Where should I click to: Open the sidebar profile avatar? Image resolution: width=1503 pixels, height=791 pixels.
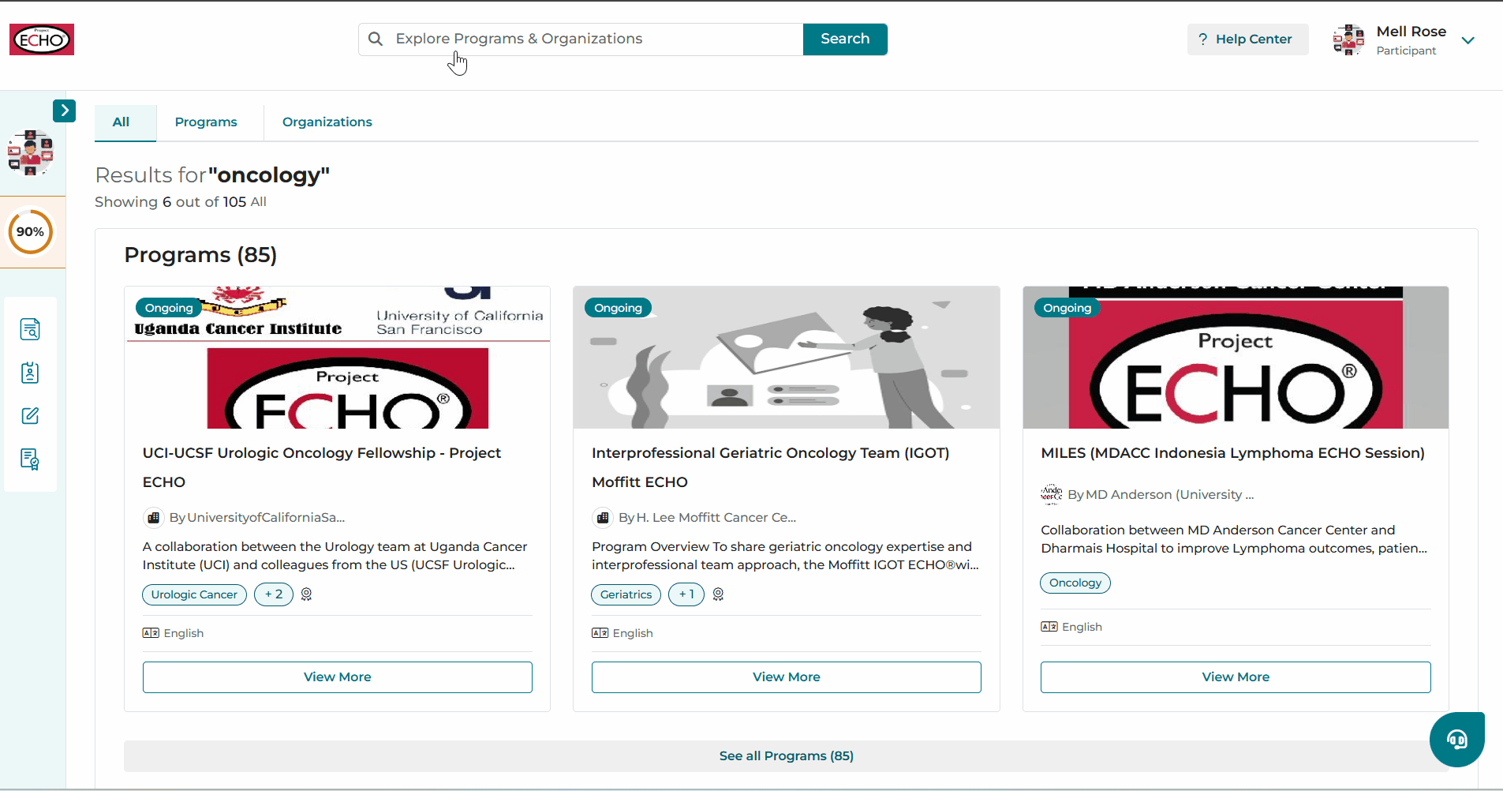coord(31,152)
